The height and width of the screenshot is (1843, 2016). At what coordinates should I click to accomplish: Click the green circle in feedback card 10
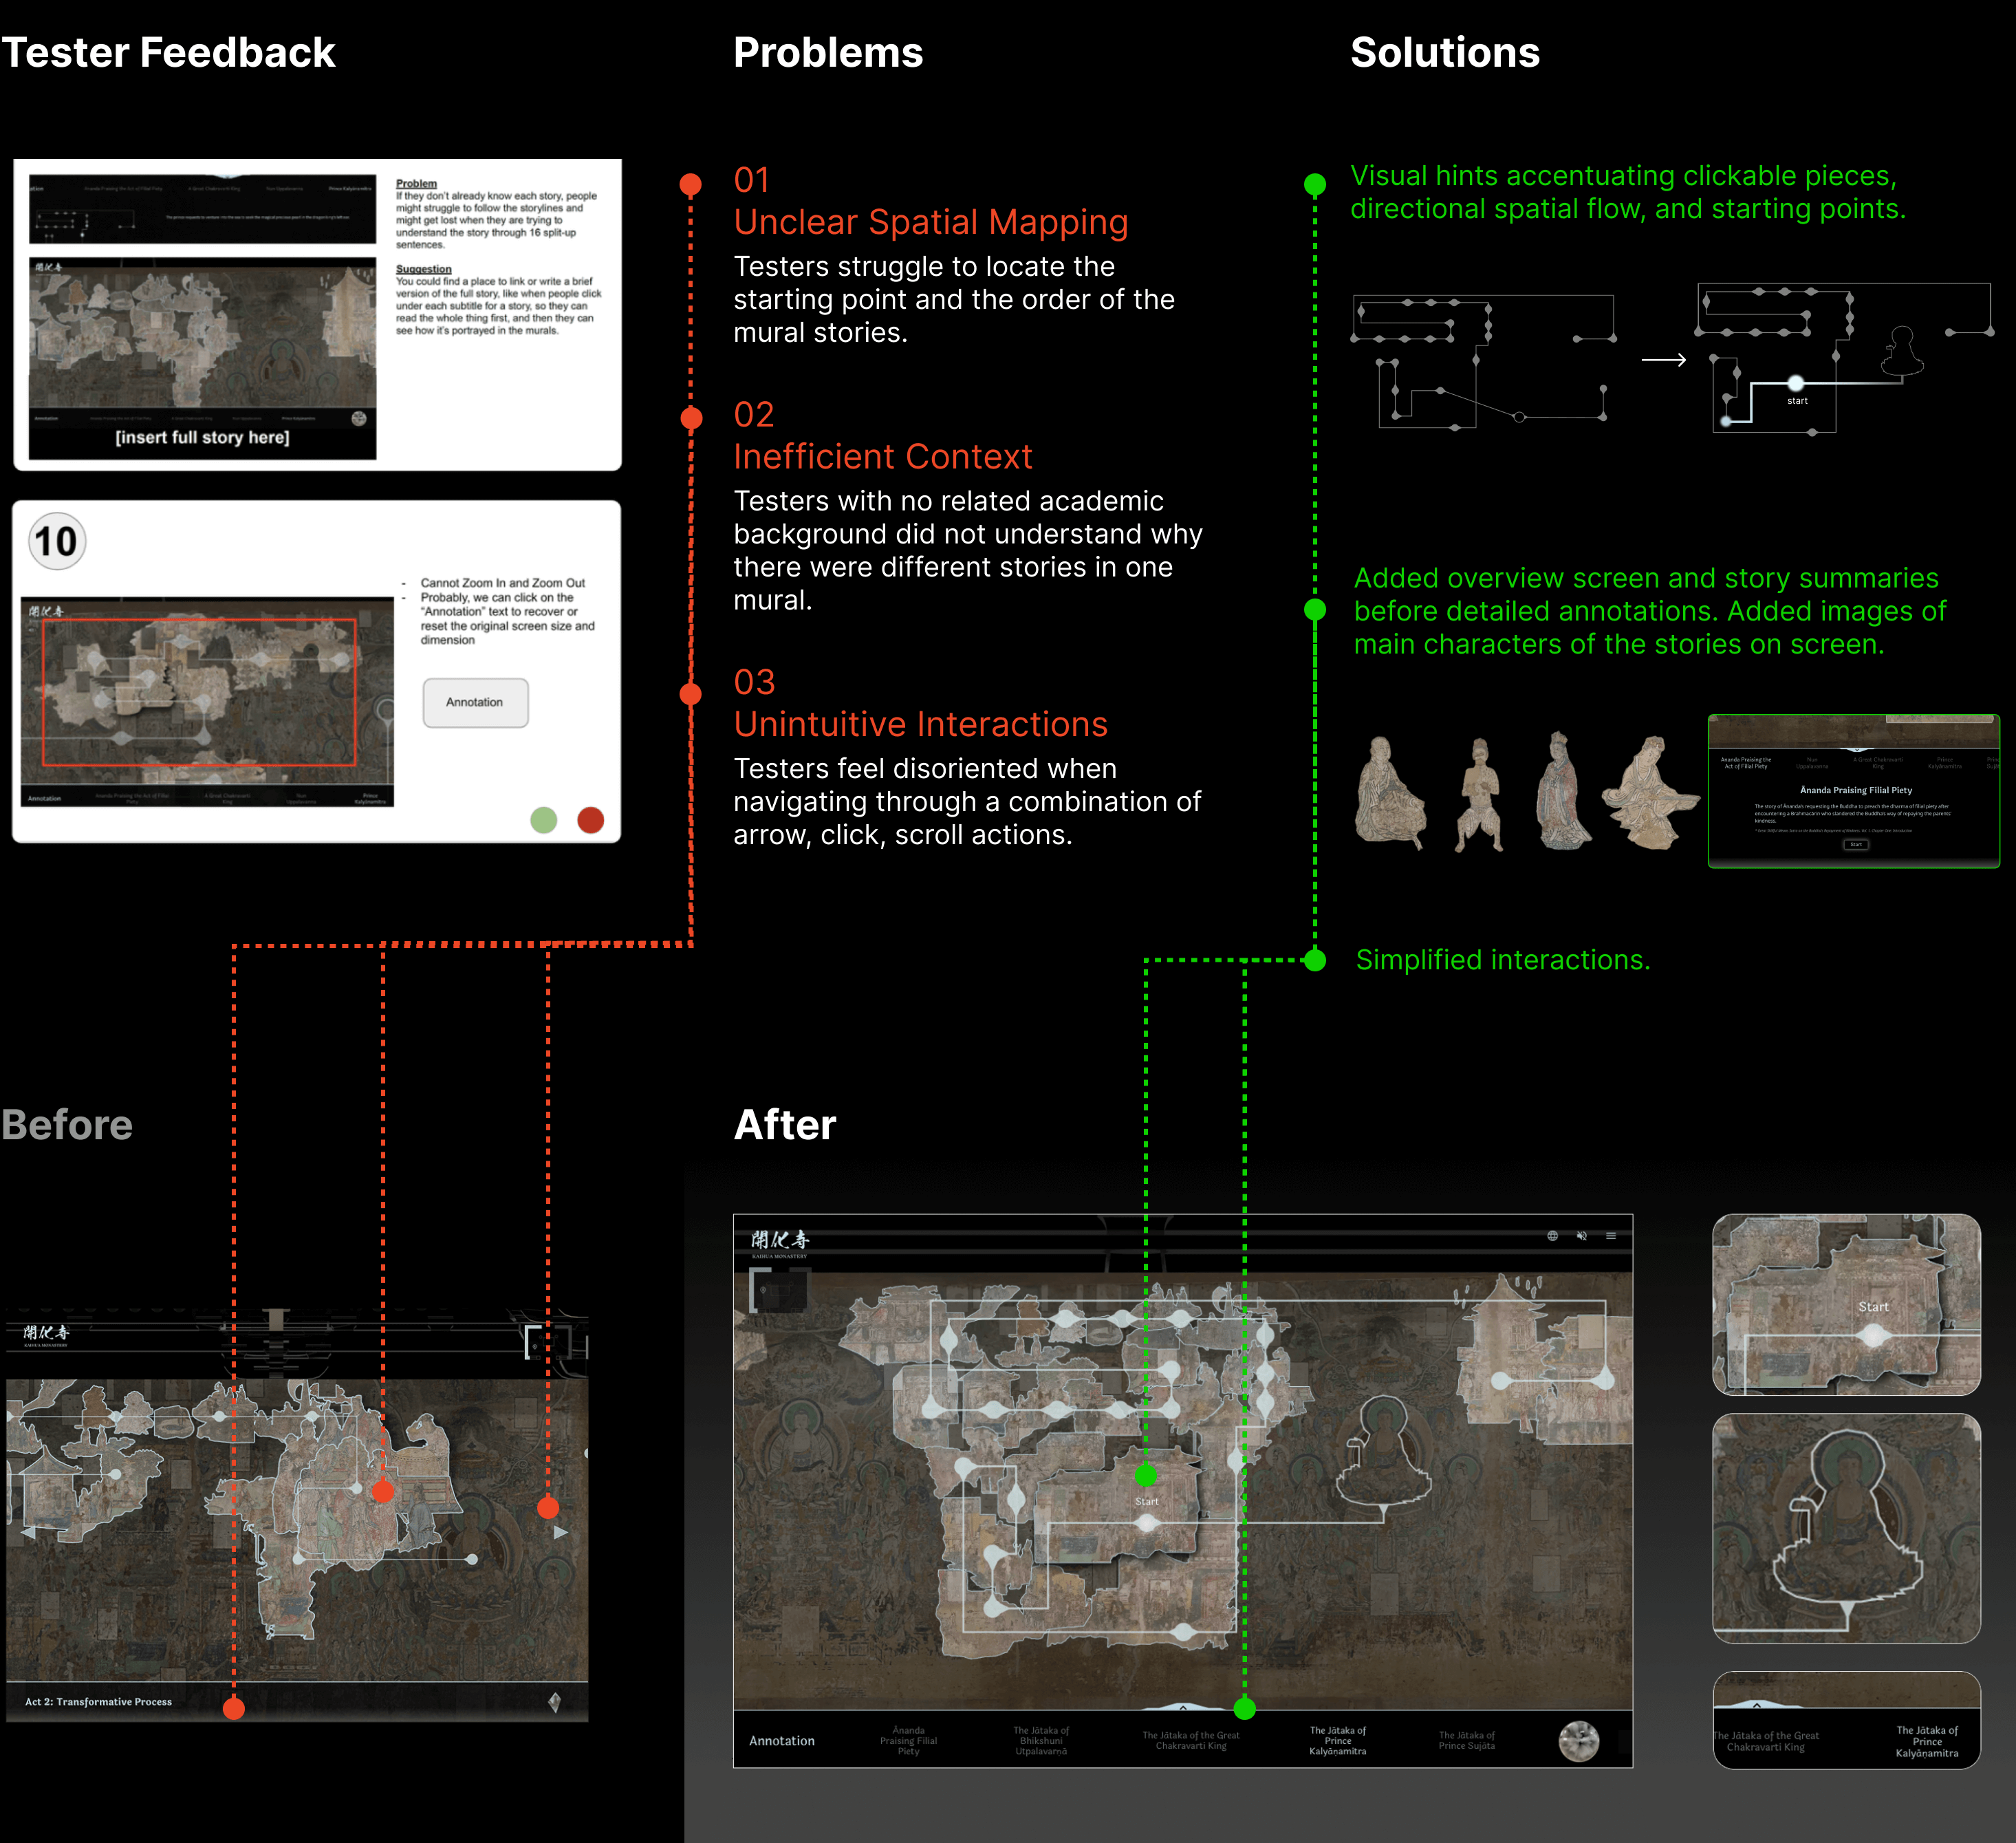[544, 820]
